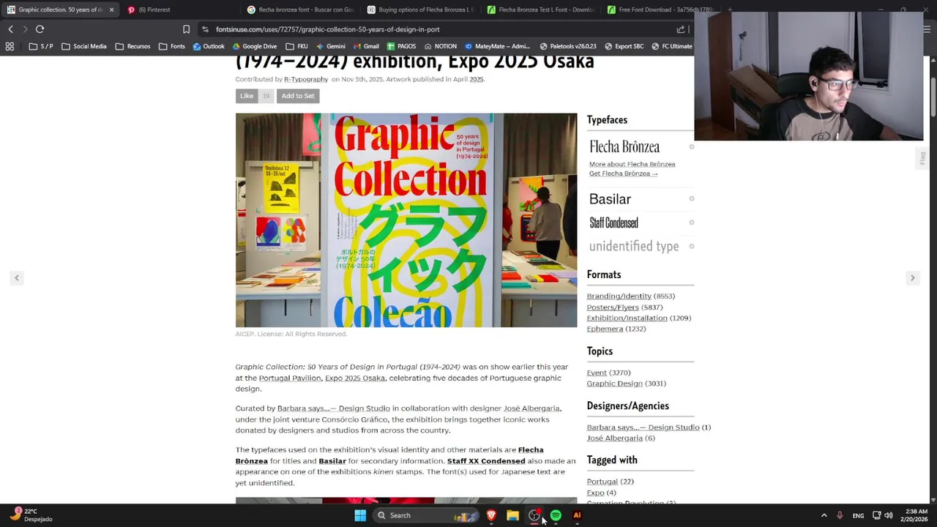The width and height of the screenshot is (937, 527).
Task: Open the MateyMate Admin bookmark
Action: point(497,46)
